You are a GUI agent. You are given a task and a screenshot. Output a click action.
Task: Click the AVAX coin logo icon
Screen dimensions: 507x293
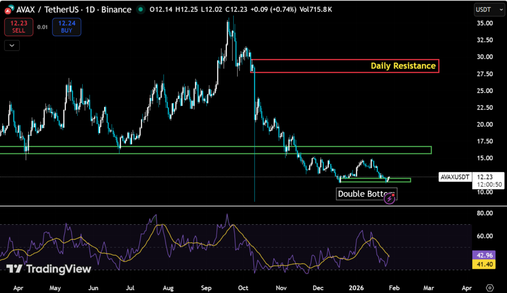tap(9, 9)
